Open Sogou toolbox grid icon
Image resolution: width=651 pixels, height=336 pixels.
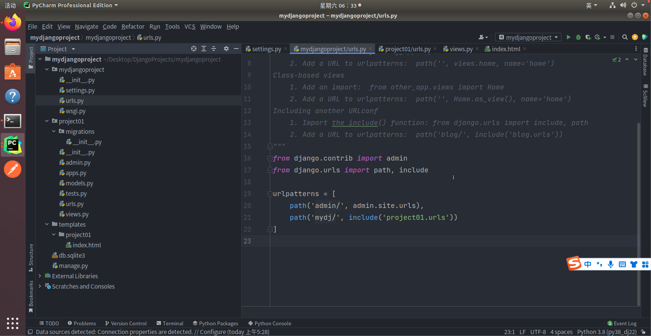pyautogui.click(x=645, y=264)
